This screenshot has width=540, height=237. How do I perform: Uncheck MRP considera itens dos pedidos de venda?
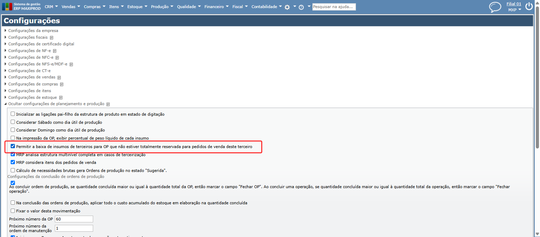point(13,162)
